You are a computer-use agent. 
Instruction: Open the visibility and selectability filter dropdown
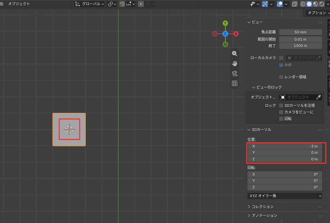[x=254, y=4]
